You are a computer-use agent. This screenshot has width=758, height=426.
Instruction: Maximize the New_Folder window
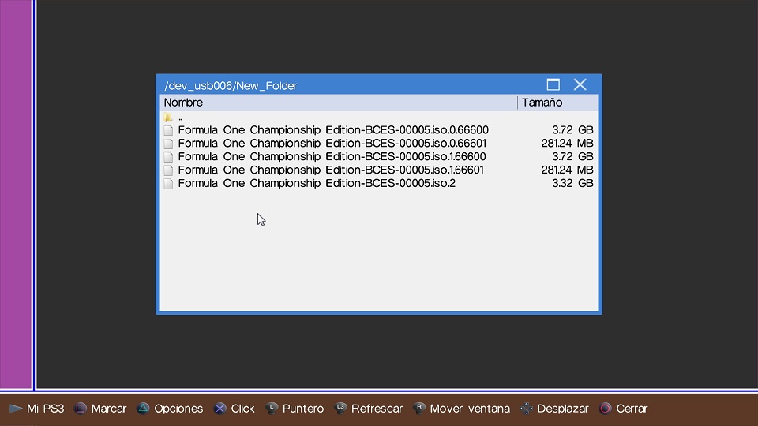tap(553, 85)
